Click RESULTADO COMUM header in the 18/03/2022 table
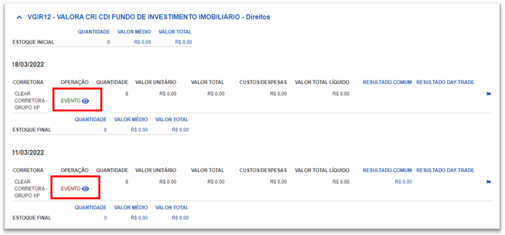 [387, 82]
